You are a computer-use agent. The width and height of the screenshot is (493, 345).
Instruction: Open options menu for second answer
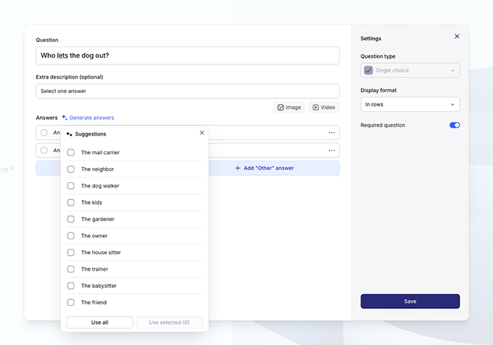tap(331, 151)
